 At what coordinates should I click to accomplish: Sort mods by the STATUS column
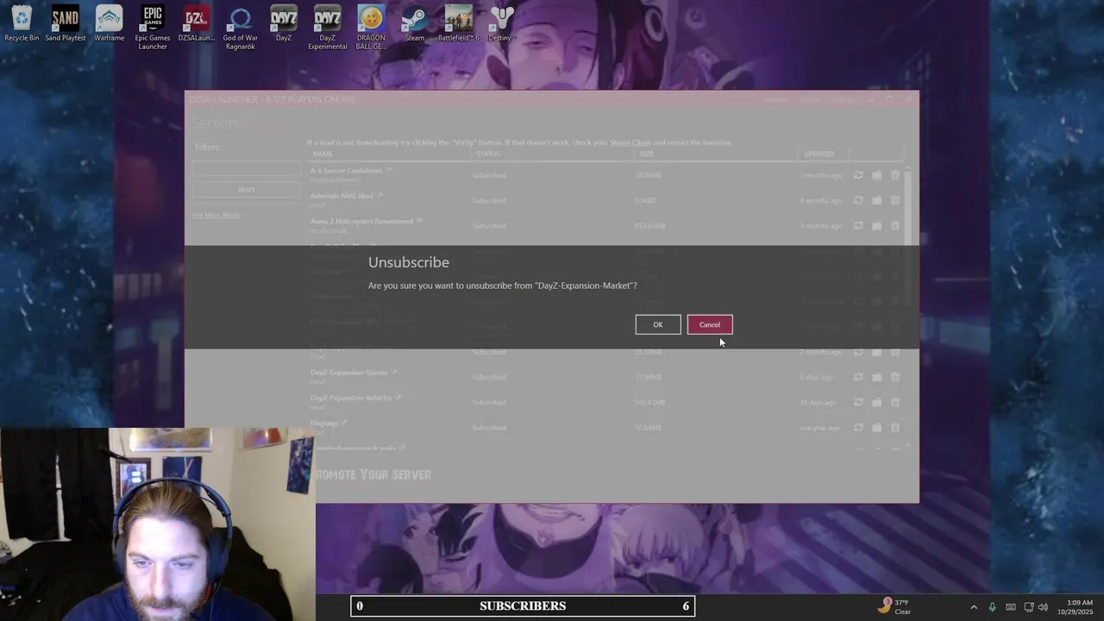[487, 154]
